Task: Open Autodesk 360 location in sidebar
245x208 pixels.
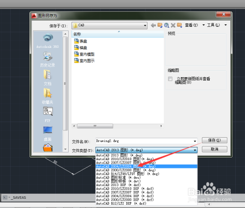Action: [x=48, y=41]
